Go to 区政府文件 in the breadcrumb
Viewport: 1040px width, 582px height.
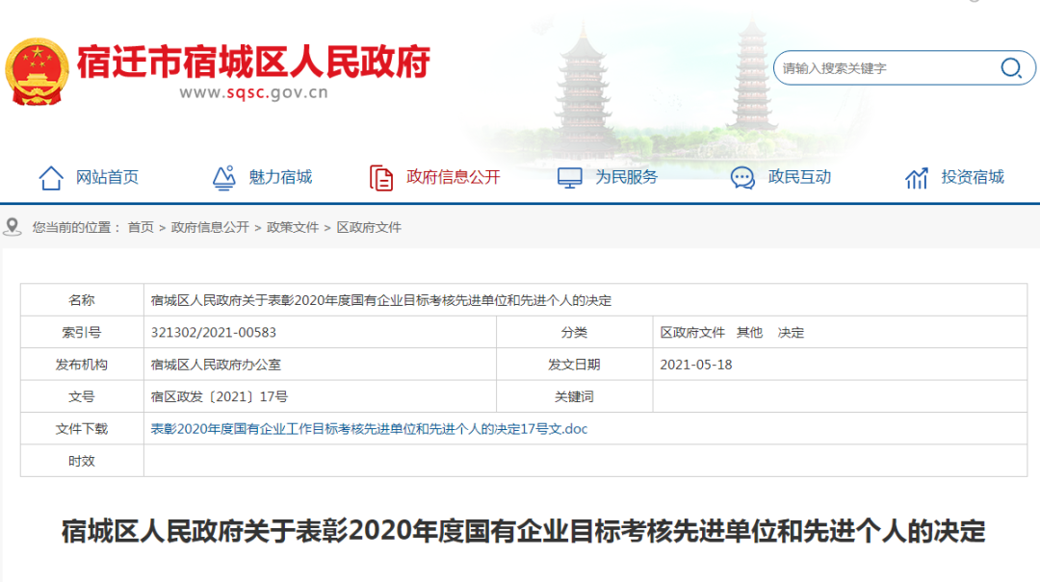(x=369, y=227)
